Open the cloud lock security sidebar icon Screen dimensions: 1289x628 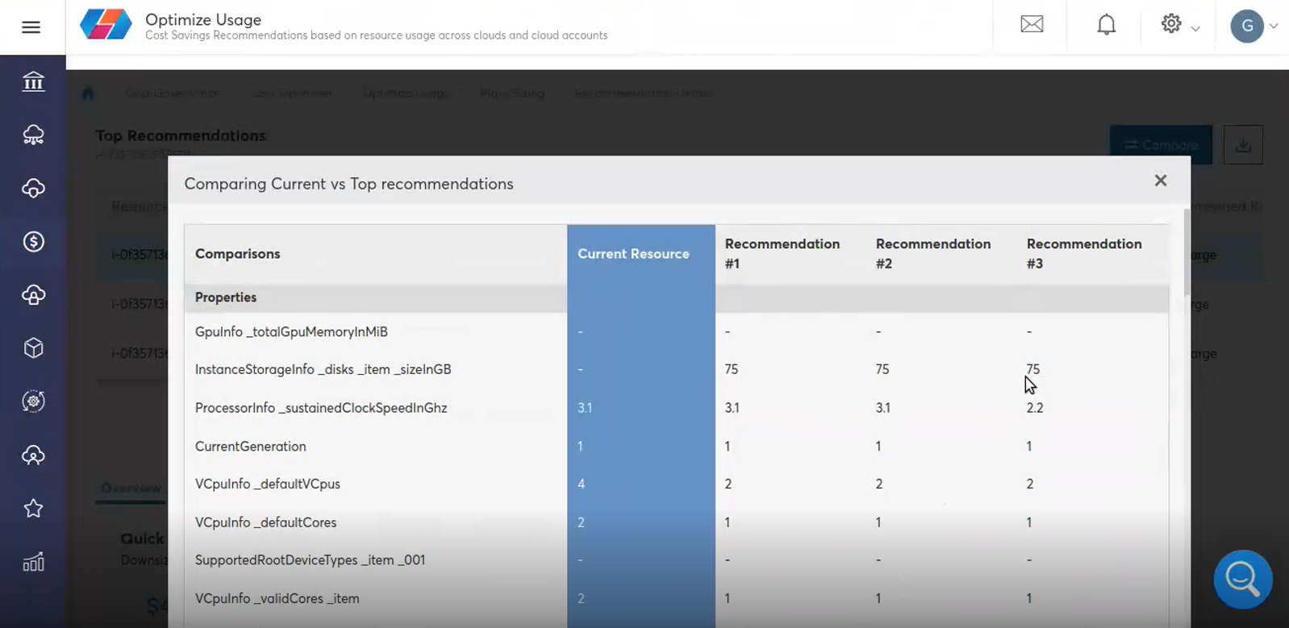click(33, 295)
